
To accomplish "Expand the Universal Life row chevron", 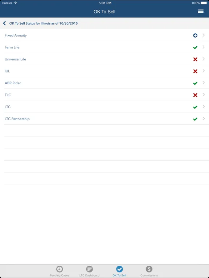I will pyautogui.click(x=204, y=59).
